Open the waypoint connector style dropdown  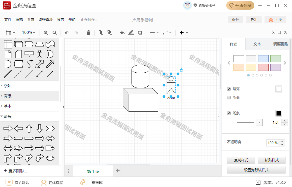(x=167, y=33)
